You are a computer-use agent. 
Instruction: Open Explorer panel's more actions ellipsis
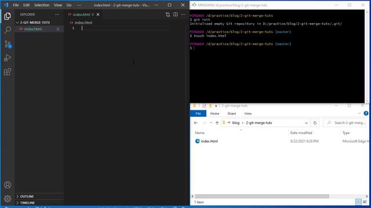pyautogui.click(x=57, y=14)
